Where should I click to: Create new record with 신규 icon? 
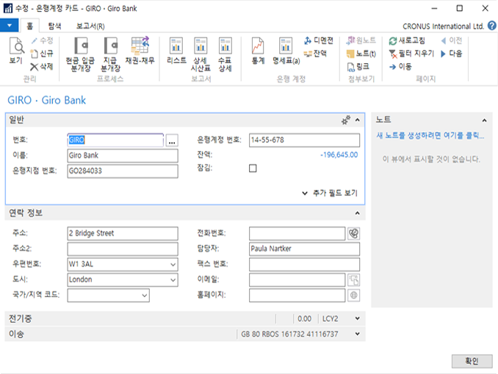pos(35,54)
